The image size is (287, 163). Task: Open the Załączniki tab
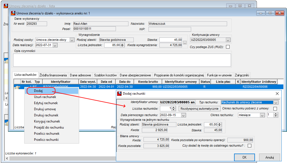[242, 75]
